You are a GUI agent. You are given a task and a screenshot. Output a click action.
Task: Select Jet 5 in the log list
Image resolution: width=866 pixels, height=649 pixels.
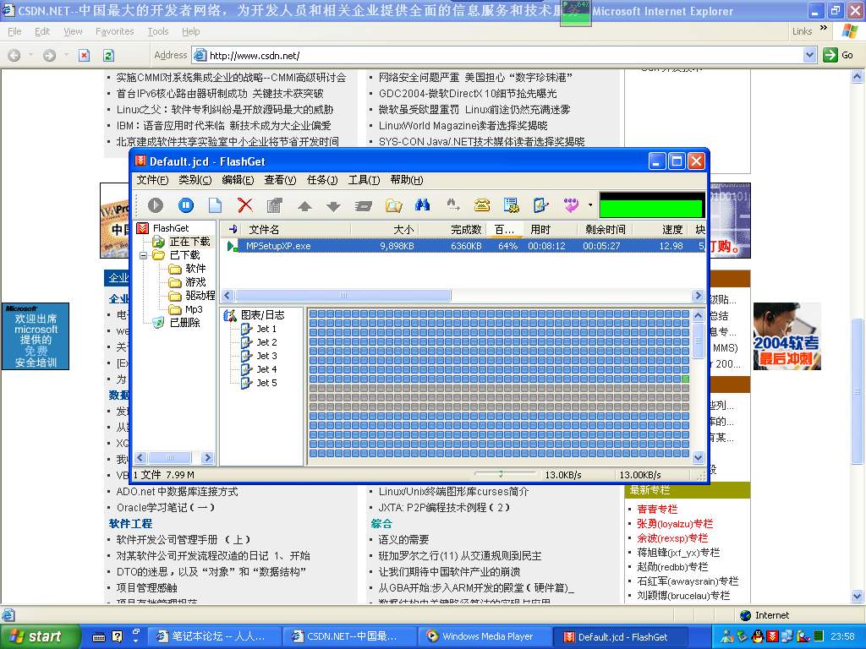pyautogui.click(x=266, y=383)
